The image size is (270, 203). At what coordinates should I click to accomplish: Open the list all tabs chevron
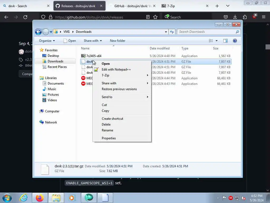tap(228, 6)
